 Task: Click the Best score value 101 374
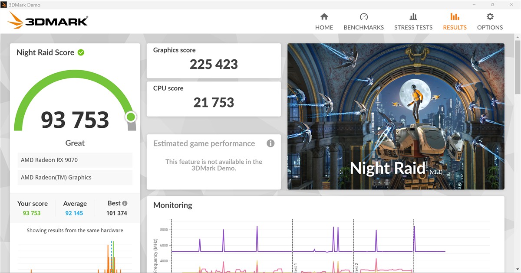117,213
